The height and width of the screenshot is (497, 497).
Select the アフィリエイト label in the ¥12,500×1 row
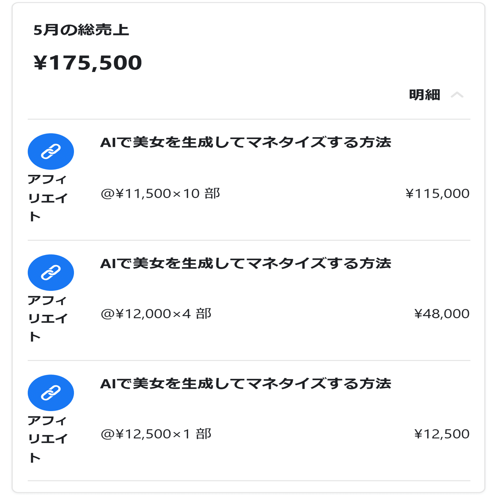48,439
